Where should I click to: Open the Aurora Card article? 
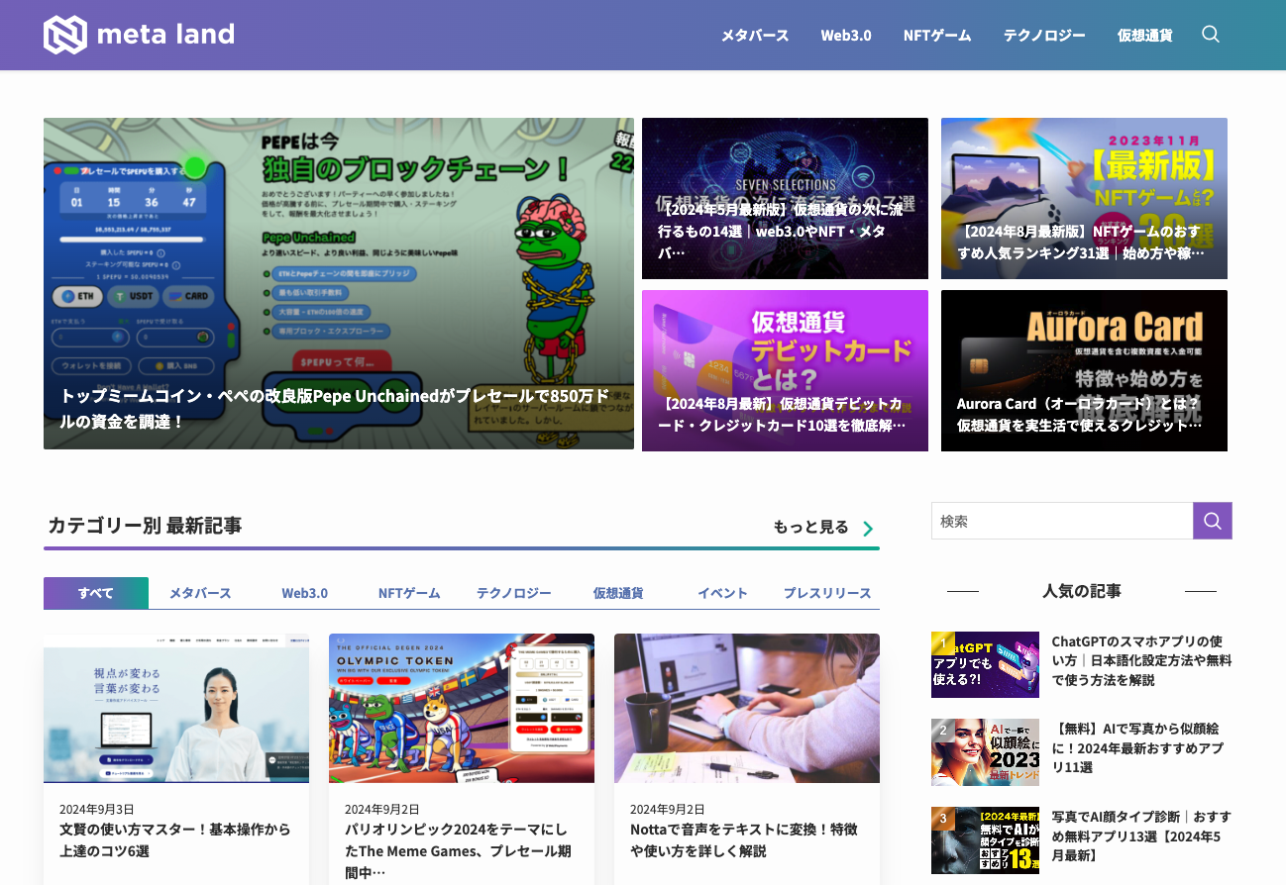tap(1084, 370)
